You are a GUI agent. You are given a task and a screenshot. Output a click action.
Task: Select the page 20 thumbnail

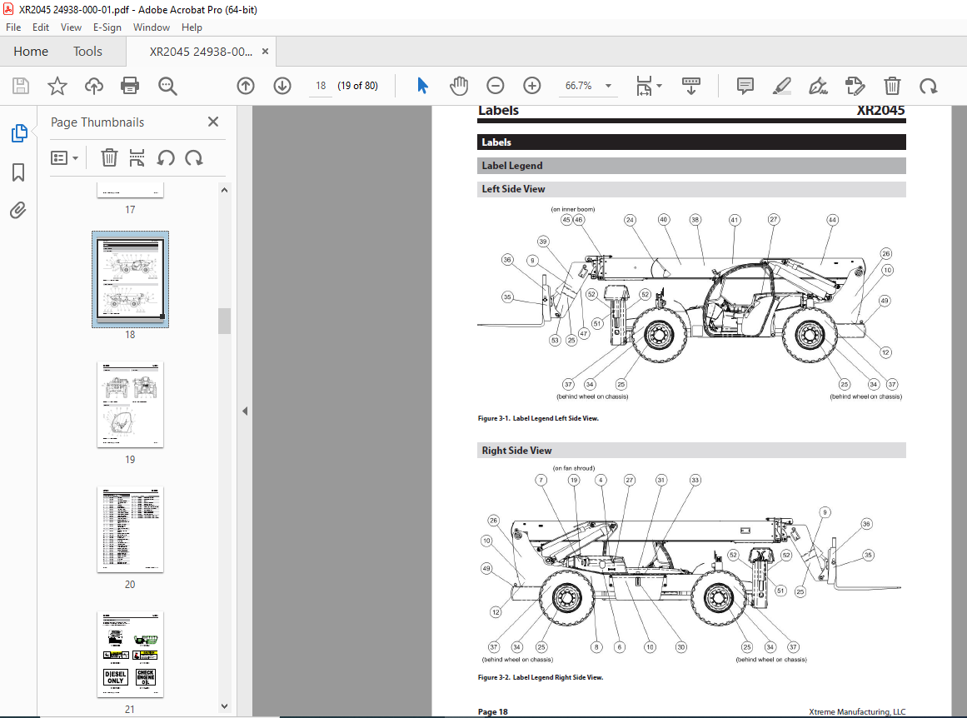(130, 529)
